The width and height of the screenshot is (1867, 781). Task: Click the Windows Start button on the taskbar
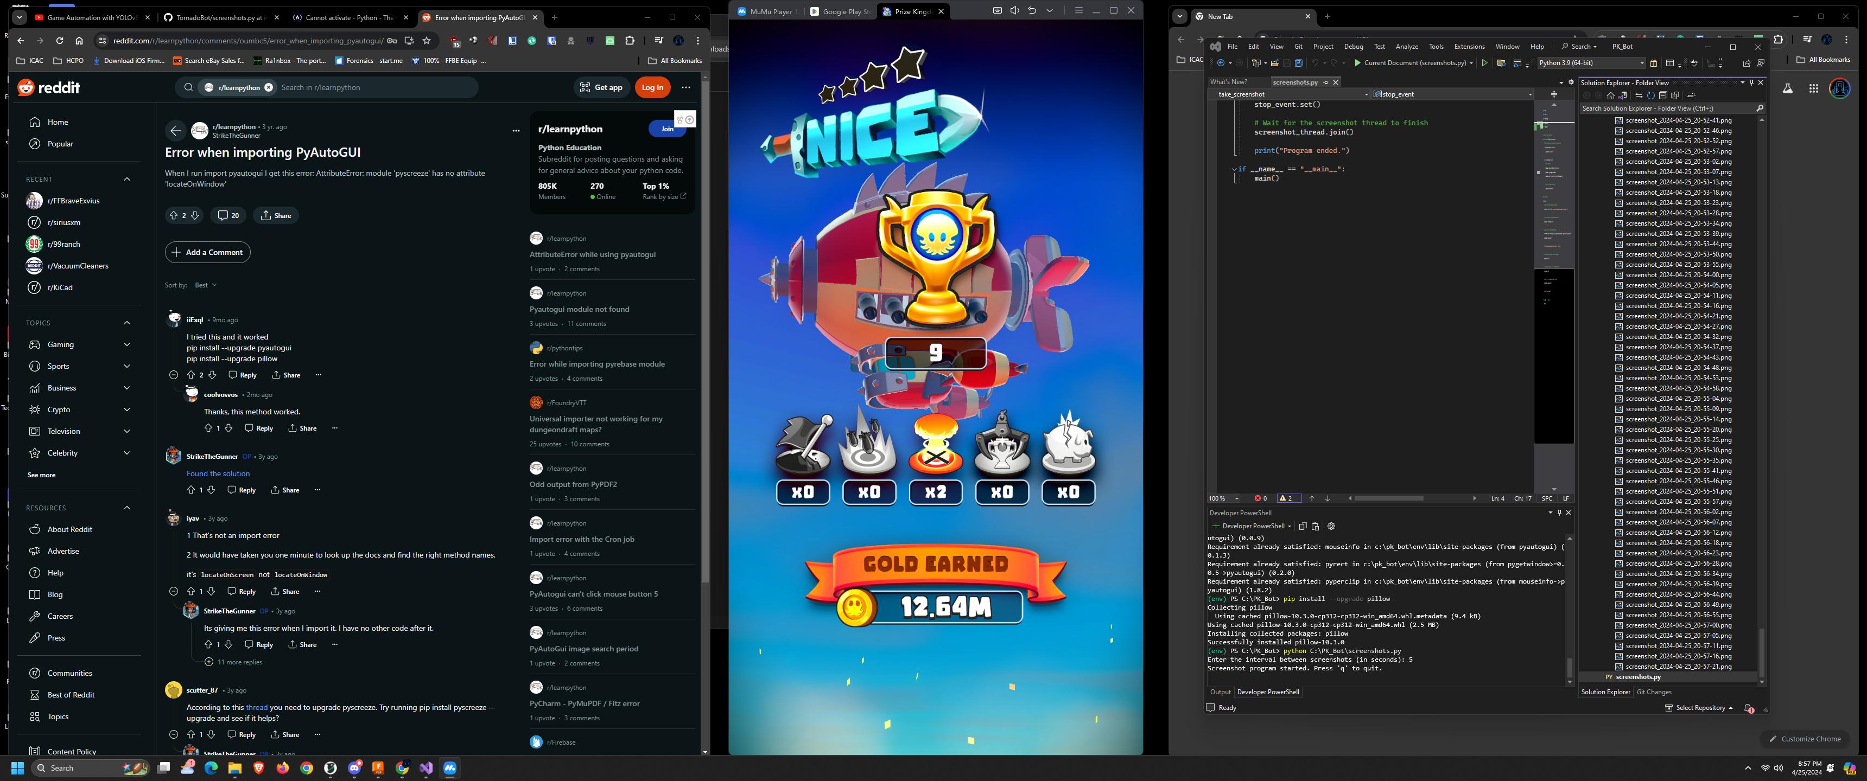pos(17,768)
